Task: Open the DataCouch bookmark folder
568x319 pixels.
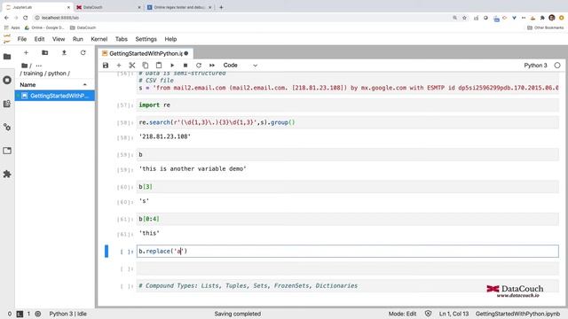Action: pyautogui.click(x=83, y=27)
